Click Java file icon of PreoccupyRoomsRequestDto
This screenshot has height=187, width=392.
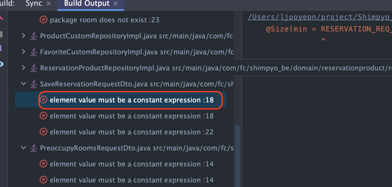click(34, 148)
